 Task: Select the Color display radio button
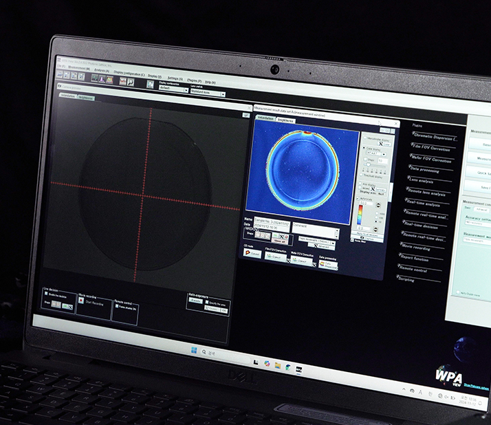pos(364,148)
